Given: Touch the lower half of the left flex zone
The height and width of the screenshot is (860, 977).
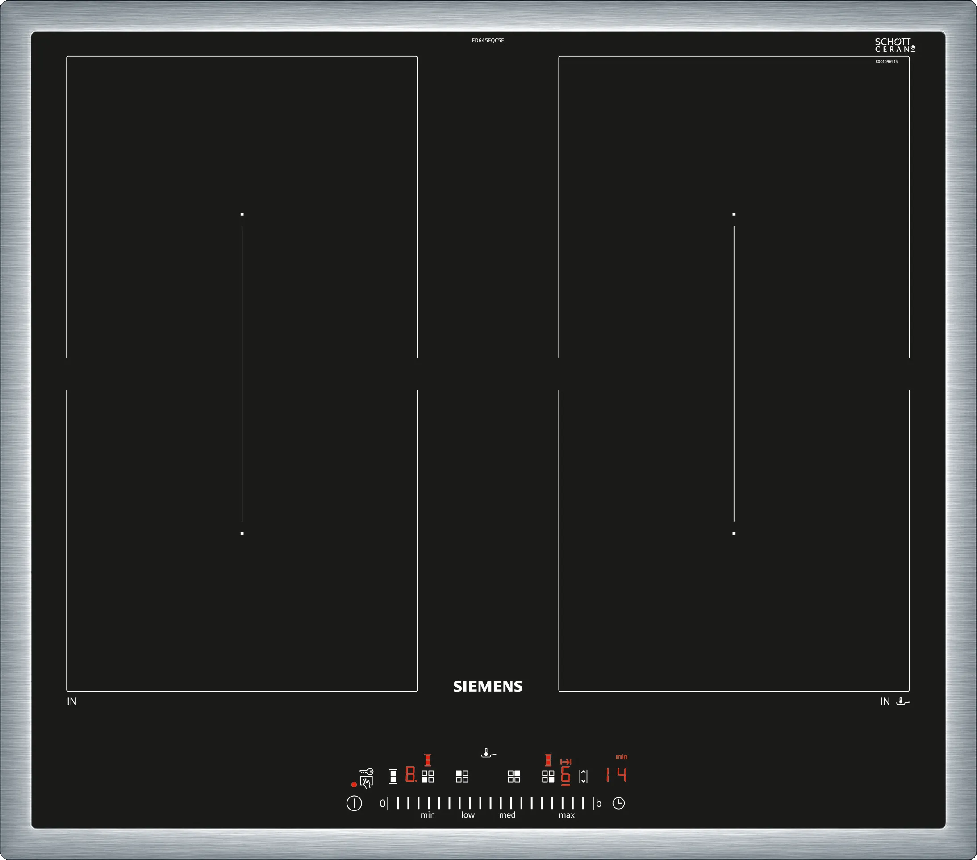Looking at the screenshot, I should tap(242, 541).
